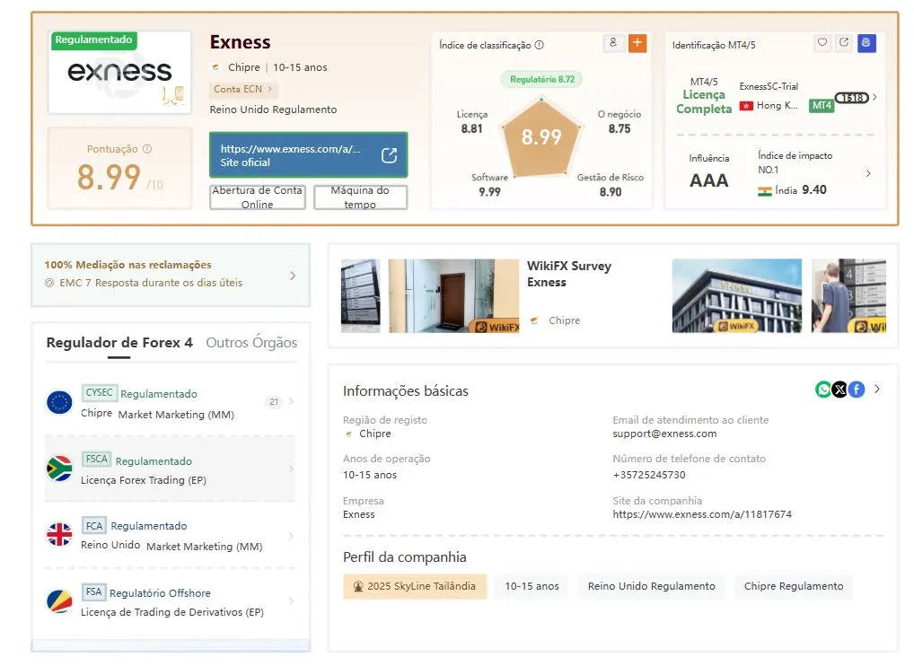Screen dimensions: 914x666
Task: Click the Chipre Regulamento tag
Action: (794, 586)
